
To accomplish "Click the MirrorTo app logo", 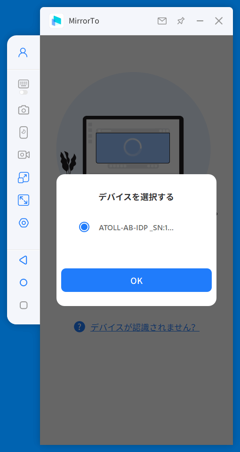I will tap(56, 21).
